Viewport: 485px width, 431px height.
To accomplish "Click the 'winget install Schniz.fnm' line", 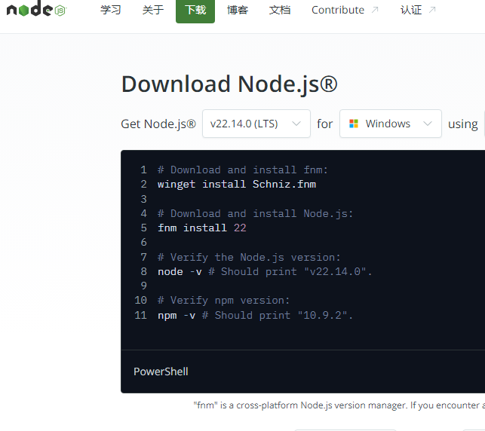I will [x=237, y=184].
